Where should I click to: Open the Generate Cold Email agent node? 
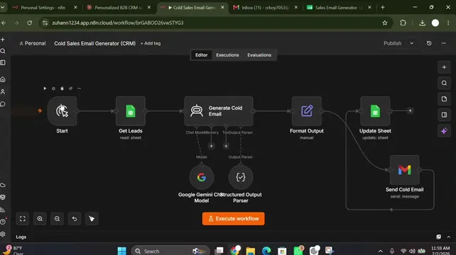click(x=218, y=110)
